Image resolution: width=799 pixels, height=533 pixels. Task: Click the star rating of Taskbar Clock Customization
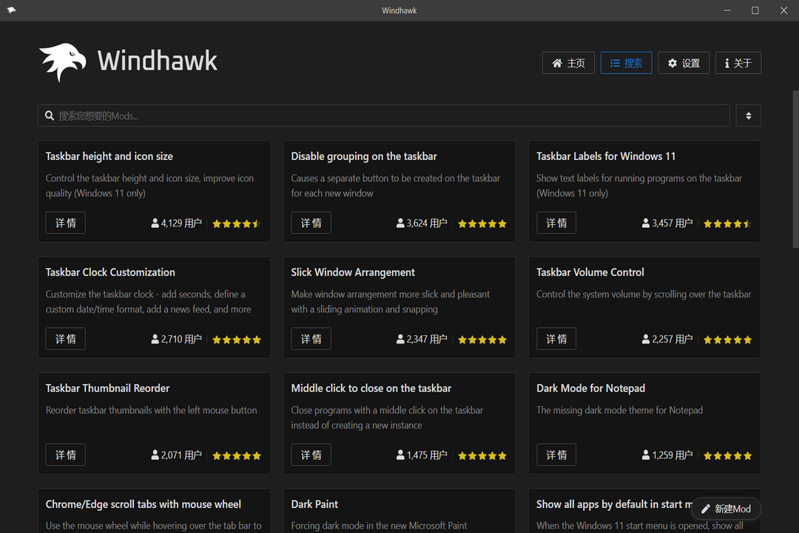point(236,338)
